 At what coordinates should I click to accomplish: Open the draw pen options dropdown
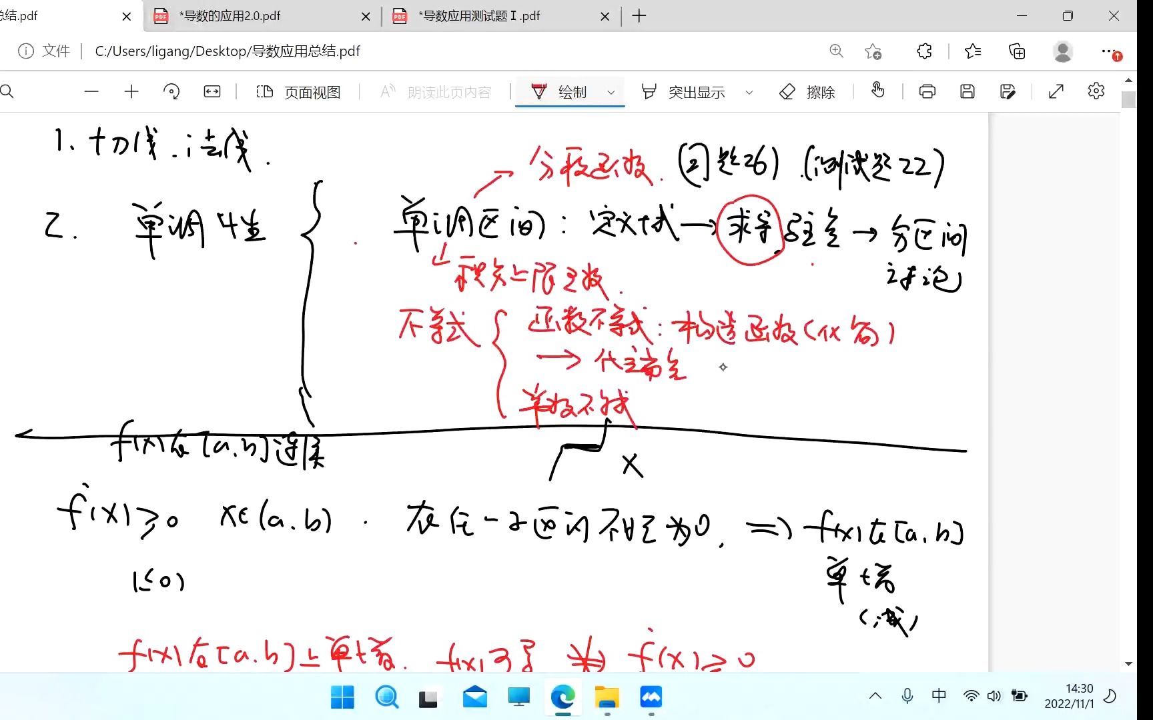(611, 91)
